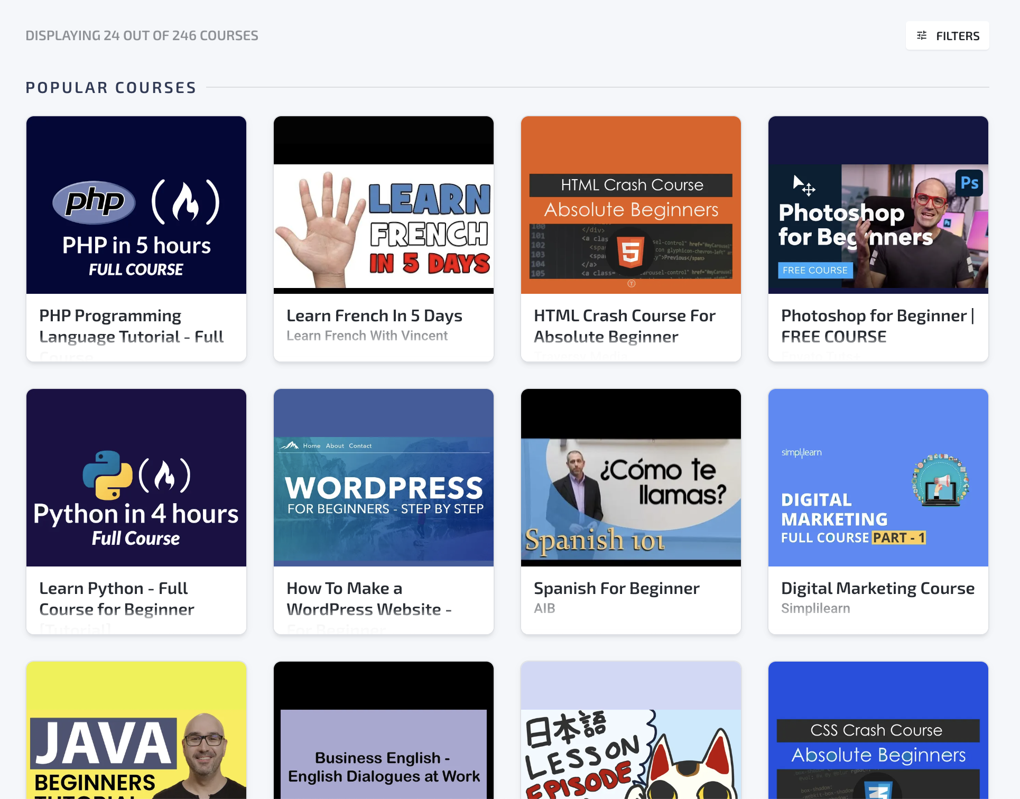Image resolution: width=1020 pixels, height=799 pixels.
Task: Click the Digital Marketing Course title
Action: [x=877, y=588]
